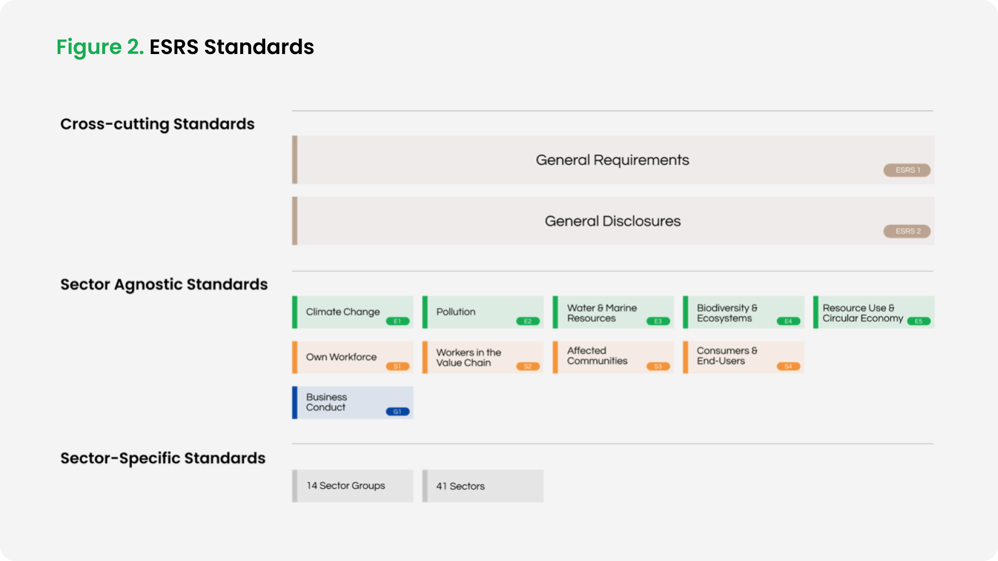Click the 14 Sector Groups box
This screenshot has height=561, width=998.
pos(352,486)
